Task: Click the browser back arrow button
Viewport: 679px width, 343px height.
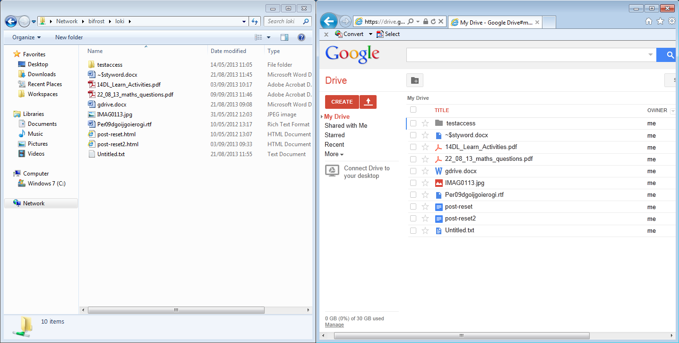Action: point(329,21)
